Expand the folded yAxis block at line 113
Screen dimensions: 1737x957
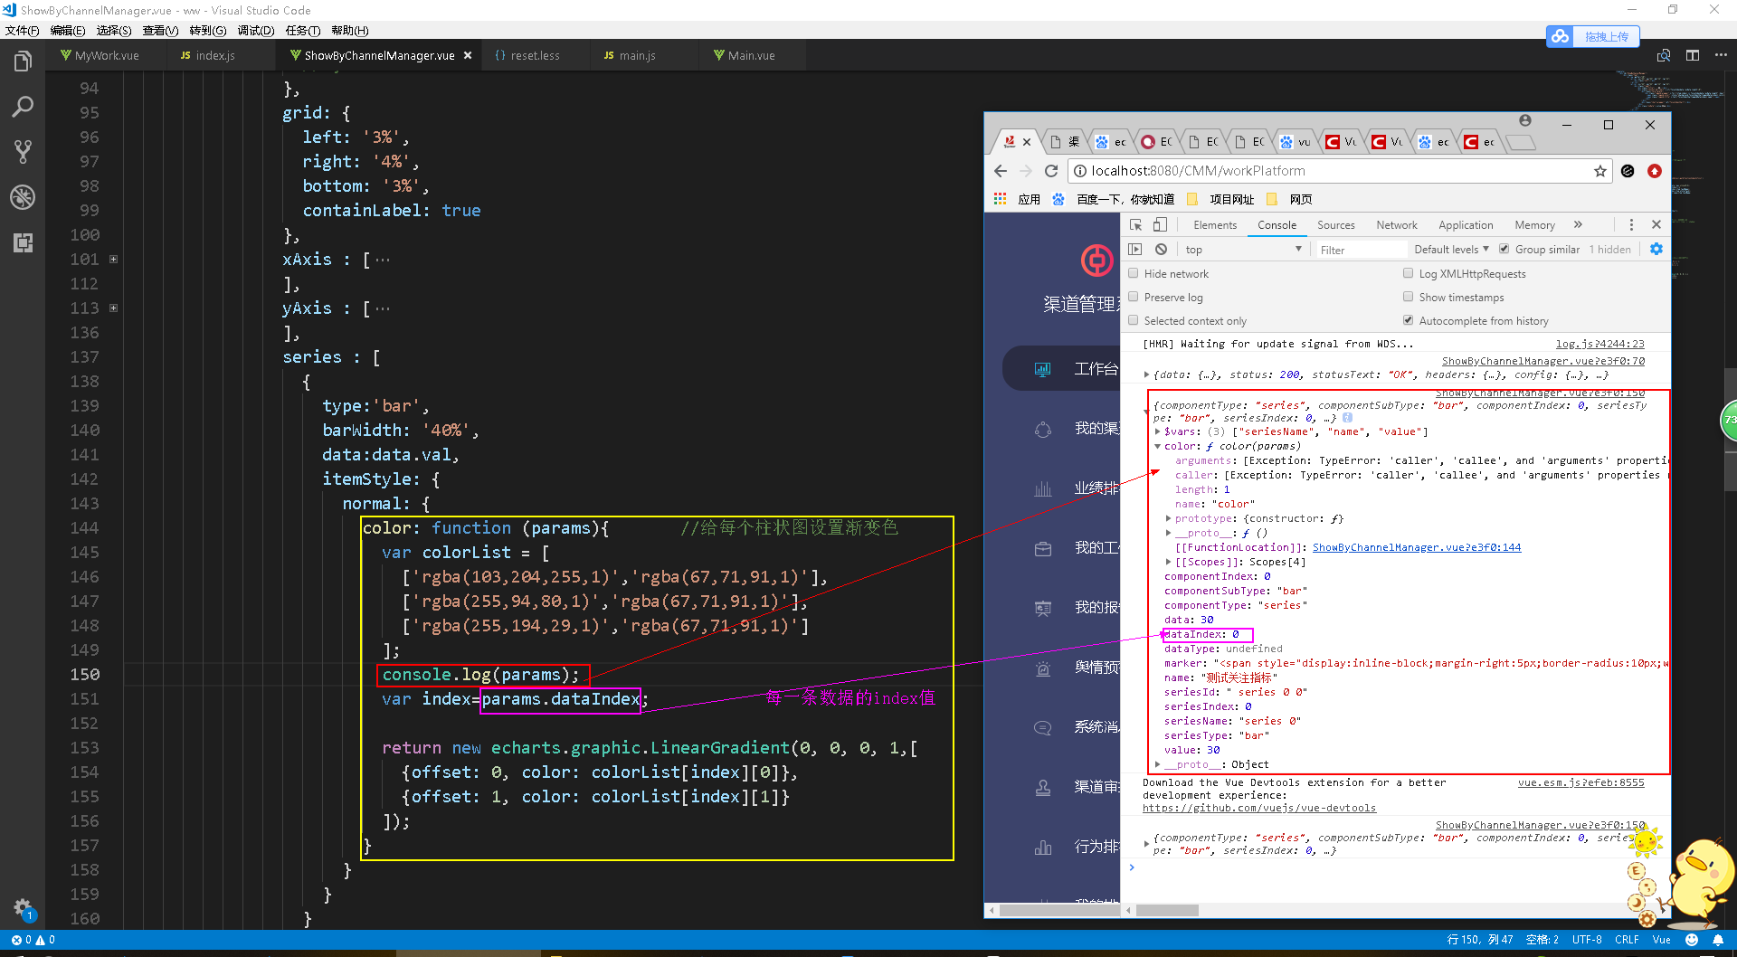tap(113, 308)
